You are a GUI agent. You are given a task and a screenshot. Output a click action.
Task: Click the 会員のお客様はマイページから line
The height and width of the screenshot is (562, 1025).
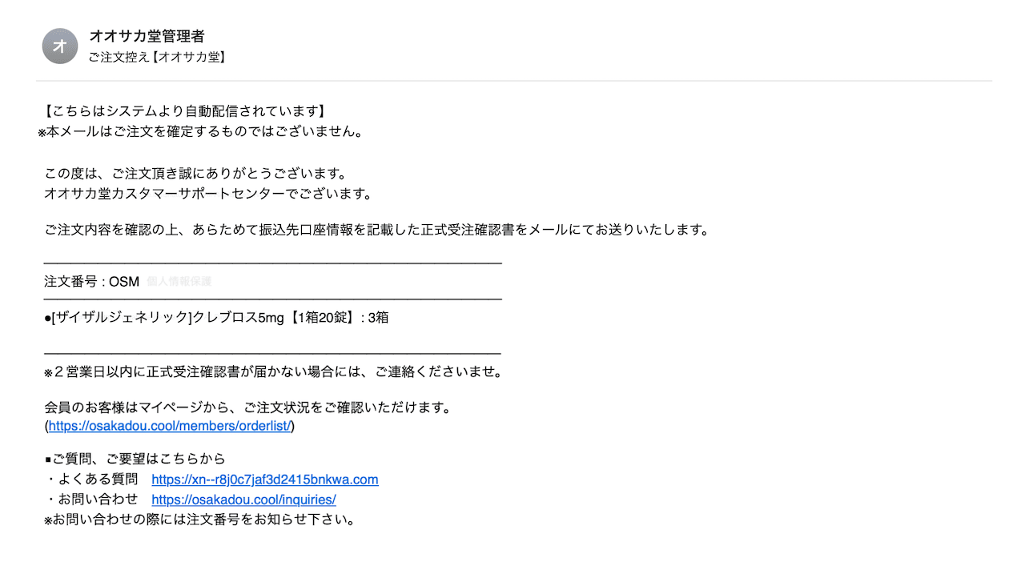(248, 407)
